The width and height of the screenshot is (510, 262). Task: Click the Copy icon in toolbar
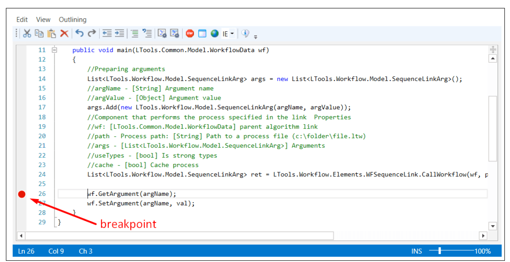[39, 34]
